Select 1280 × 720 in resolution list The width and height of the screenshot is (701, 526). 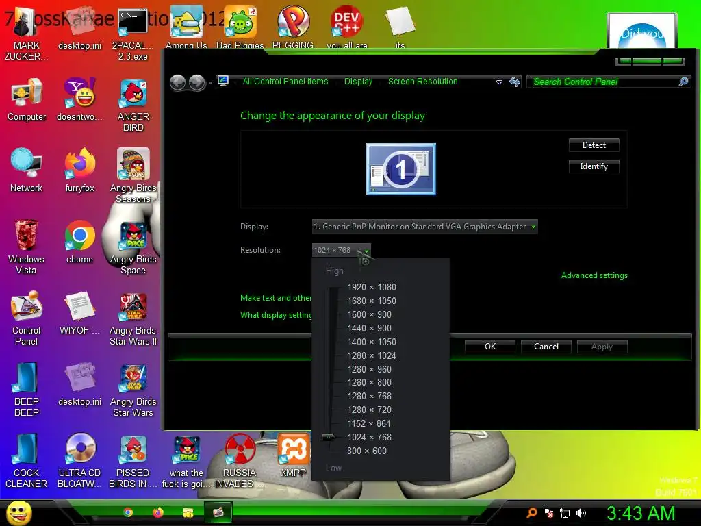[x=369, y=410]
